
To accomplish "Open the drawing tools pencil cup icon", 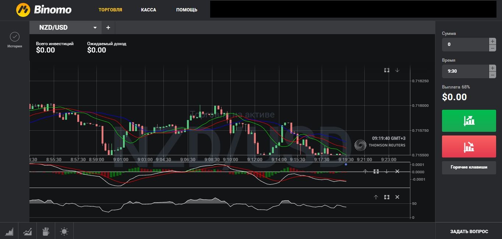I will pyautogui.click(x=46, y=232).
